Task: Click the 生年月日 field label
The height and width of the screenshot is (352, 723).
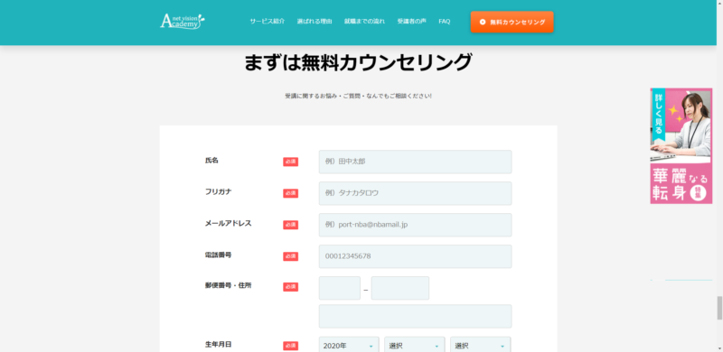Action: 218,344
